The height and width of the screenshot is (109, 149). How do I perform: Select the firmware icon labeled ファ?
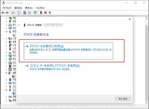[10, 66]
